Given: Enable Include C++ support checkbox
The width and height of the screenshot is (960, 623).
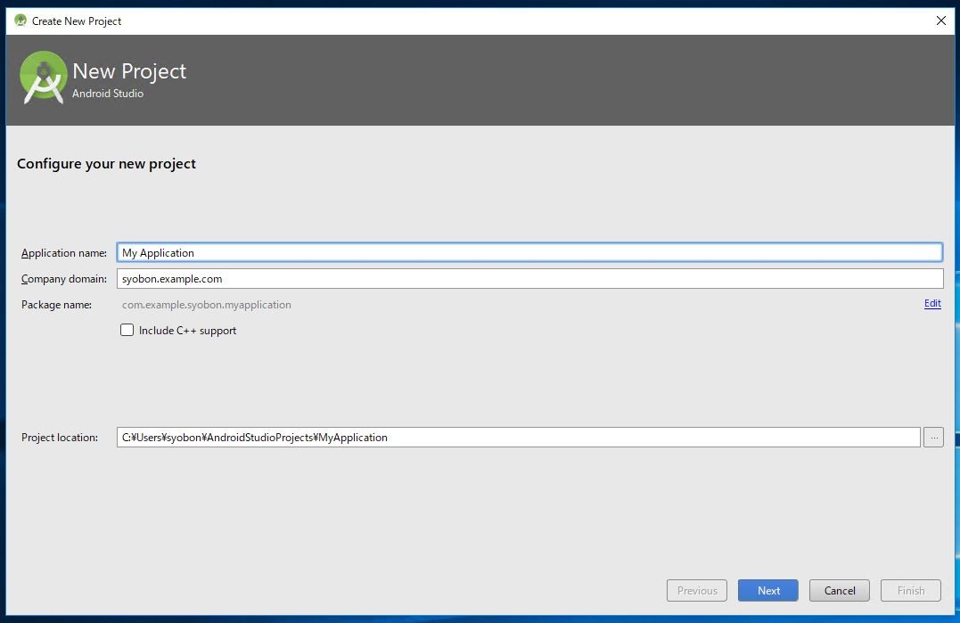Looking at the screenshot, I should click(x=127, y=330).
